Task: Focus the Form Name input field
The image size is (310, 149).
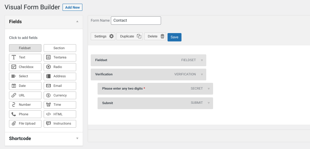Action: click(x=136, y=20)
